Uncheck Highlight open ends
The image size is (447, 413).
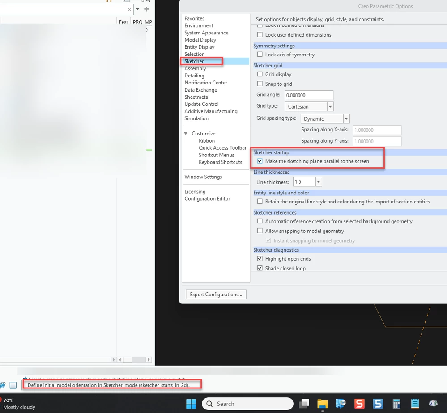click(x=260, y=258)
